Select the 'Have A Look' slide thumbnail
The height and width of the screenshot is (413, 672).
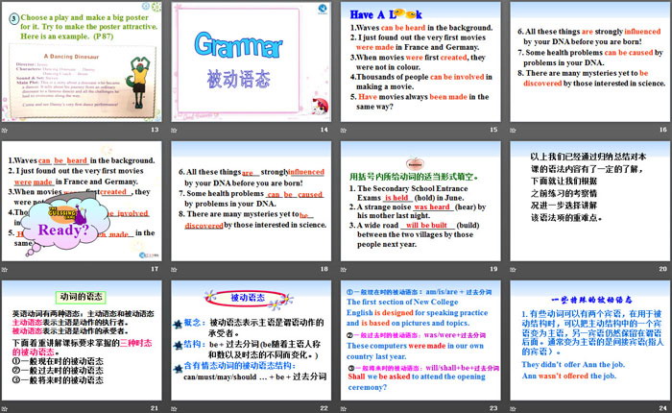tap(419, 60)
